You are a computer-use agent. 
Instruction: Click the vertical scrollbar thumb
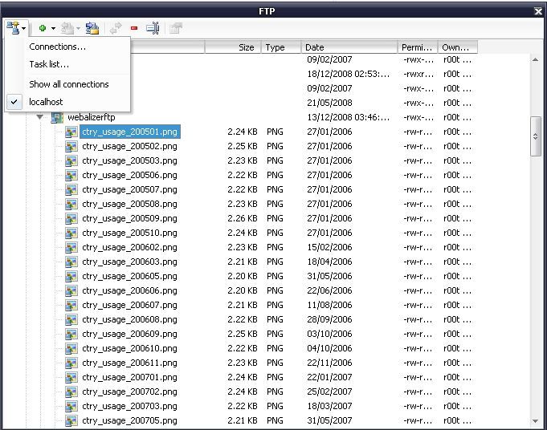536,136
